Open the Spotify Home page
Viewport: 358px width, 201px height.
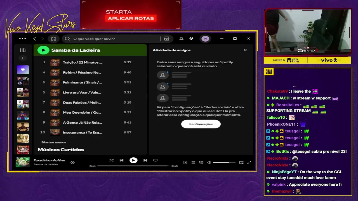[x=54, y=39]
